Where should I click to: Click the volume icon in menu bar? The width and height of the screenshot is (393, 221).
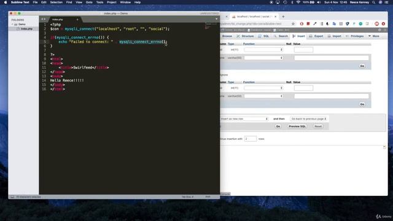(319, 2)
